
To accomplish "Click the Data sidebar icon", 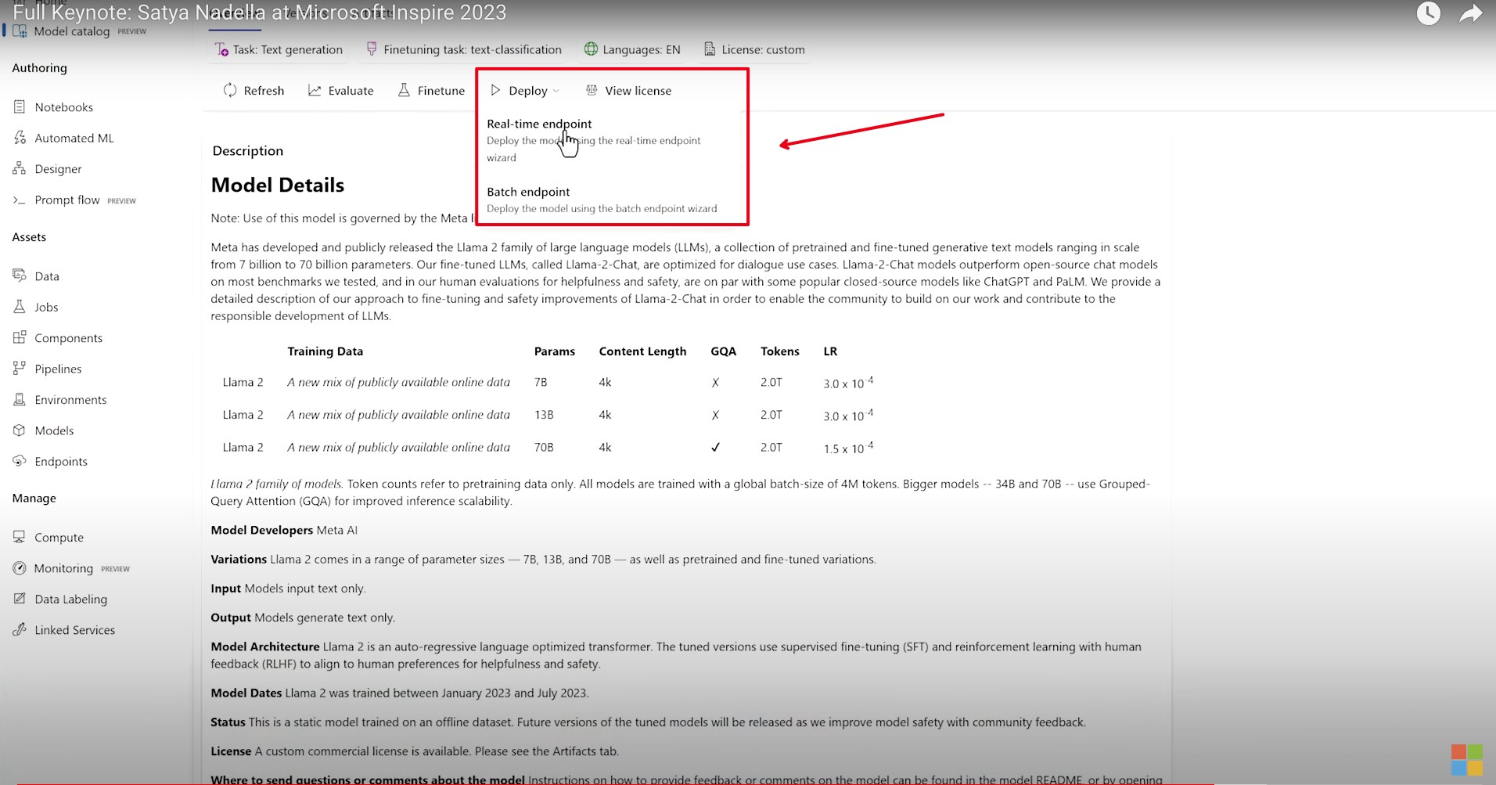I will tap(20, 275).
